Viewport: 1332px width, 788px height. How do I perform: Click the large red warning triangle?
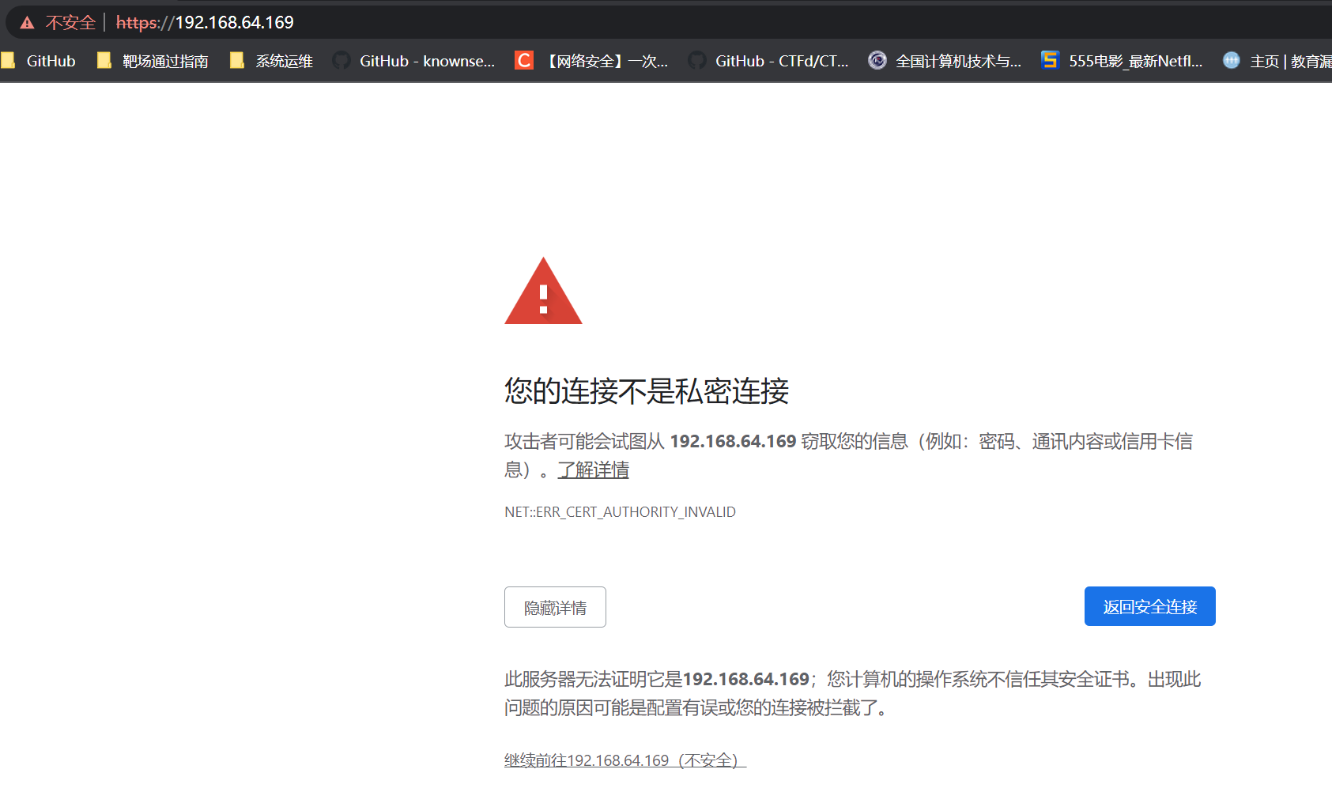point(543,292)
